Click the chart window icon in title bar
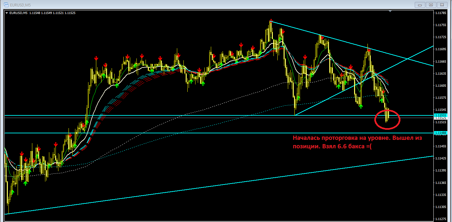This screenshot has height=222, width=452. pyautogui.click(x=6, y=5)
